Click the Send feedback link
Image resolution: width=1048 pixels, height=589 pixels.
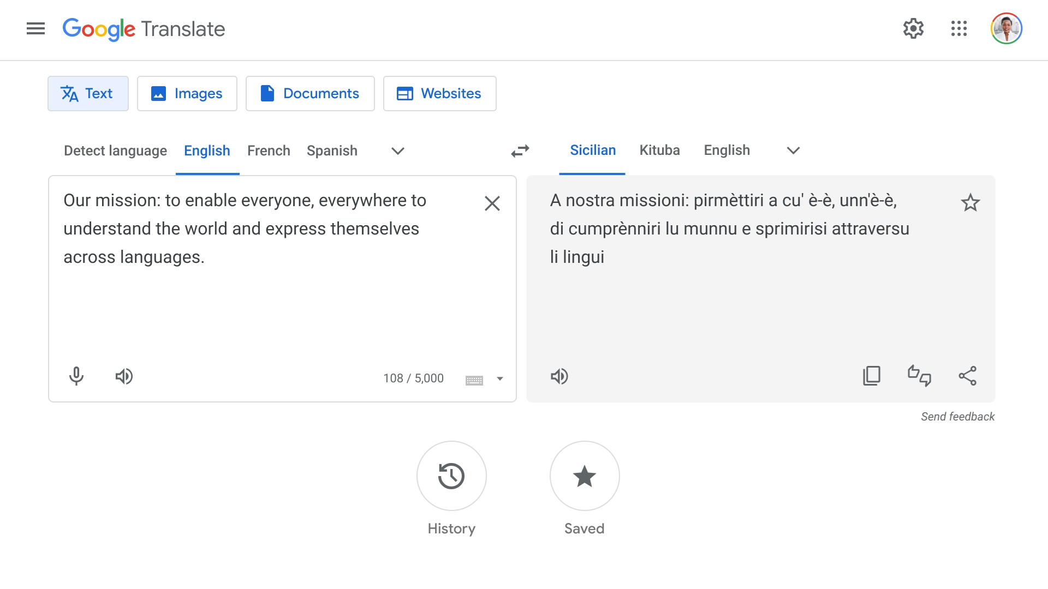(957, 417)
